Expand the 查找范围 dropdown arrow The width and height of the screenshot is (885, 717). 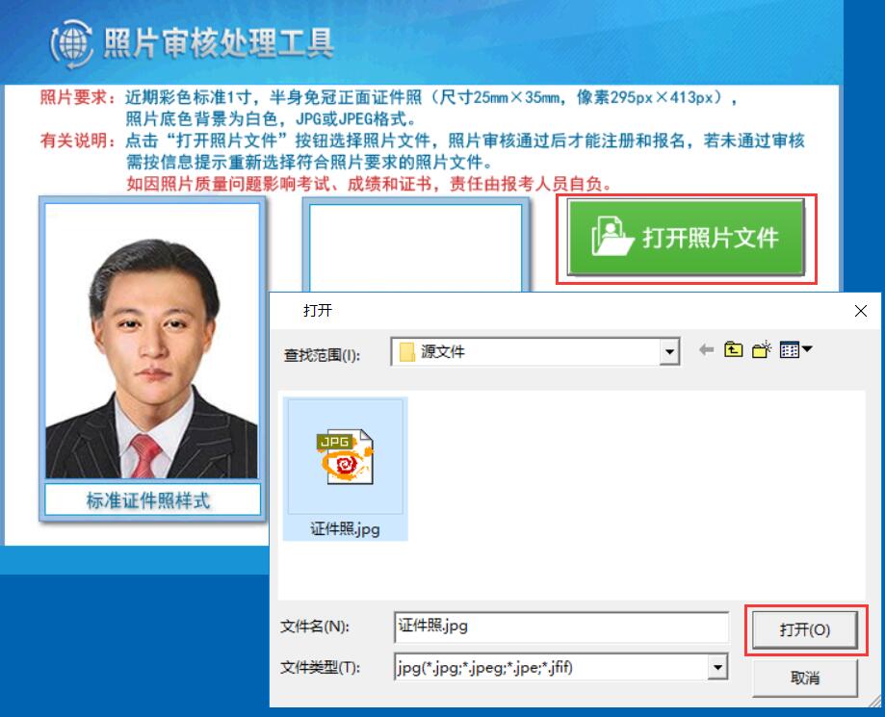coord(669,353)
